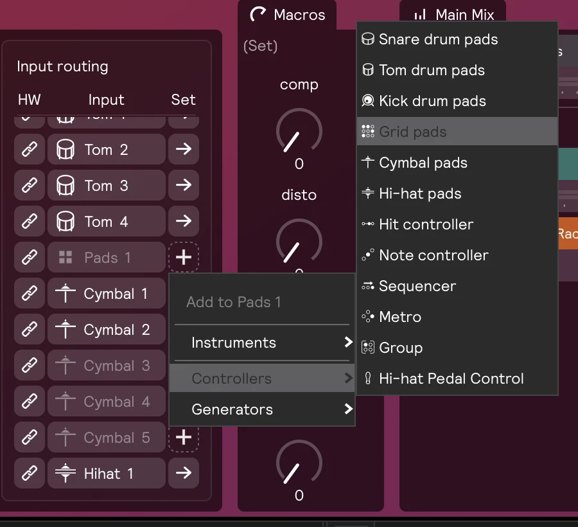Click the Hit controller icon
The width and height of the screenshot is (578, 527).
tap(367, 224)
